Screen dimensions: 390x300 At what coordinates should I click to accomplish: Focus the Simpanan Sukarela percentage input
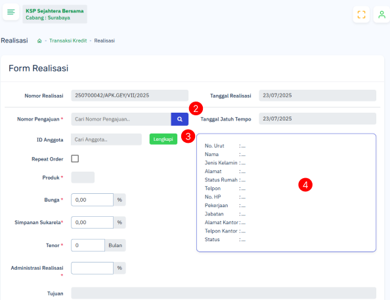[x=93, y=222]
